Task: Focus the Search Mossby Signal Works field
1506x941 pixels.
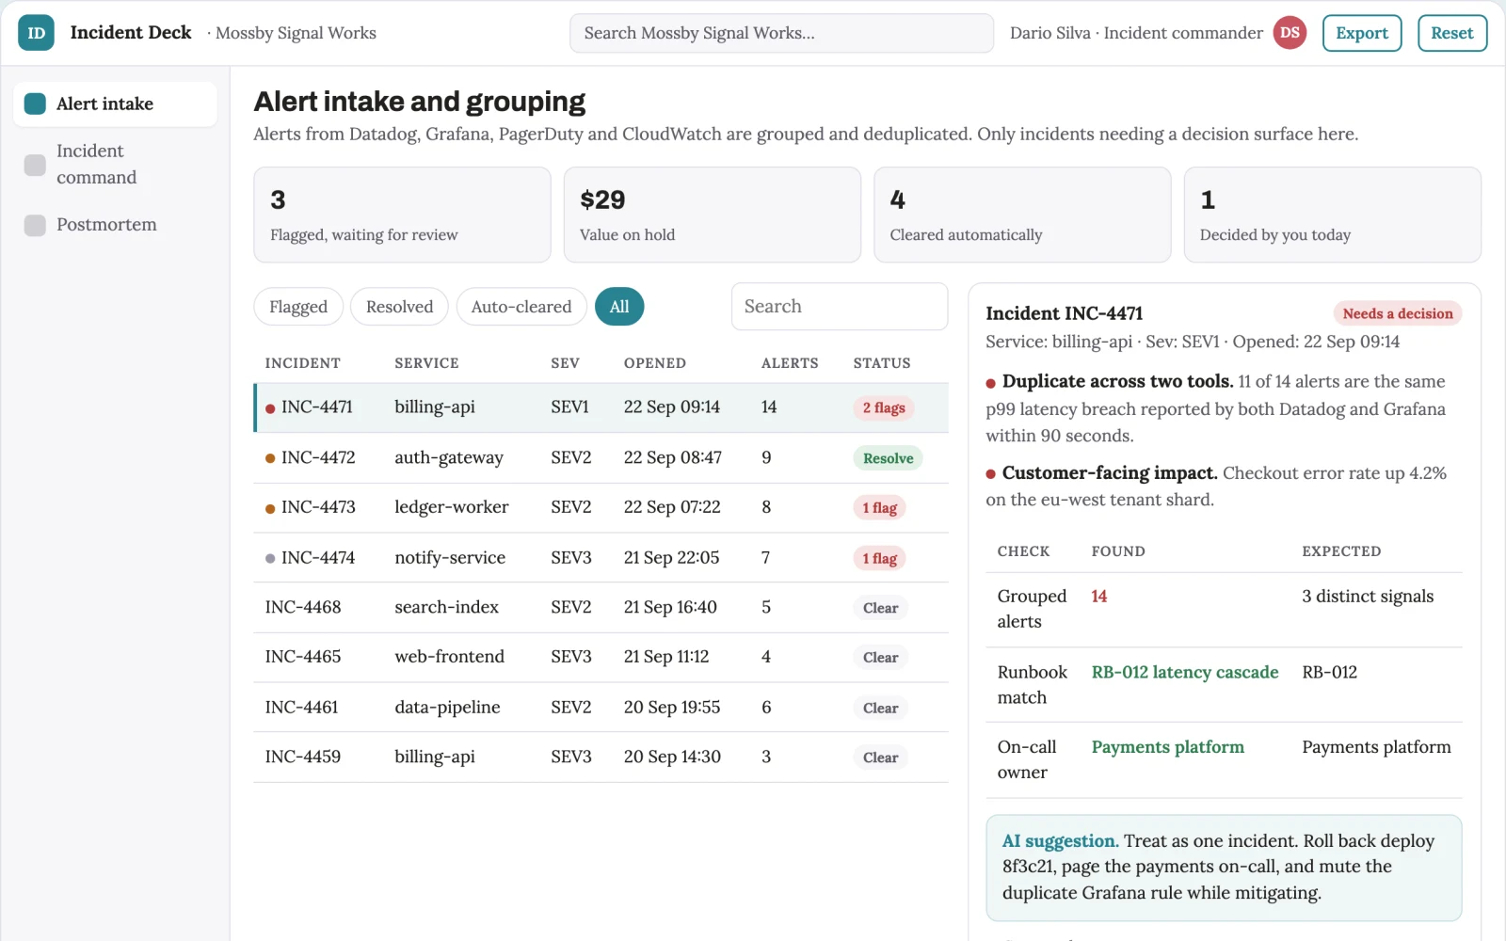Action: pyautogui.click(x=781, y=33)
